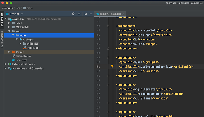Click the Maven icon beside pom.xml in tree

click(x=13, y=60)
